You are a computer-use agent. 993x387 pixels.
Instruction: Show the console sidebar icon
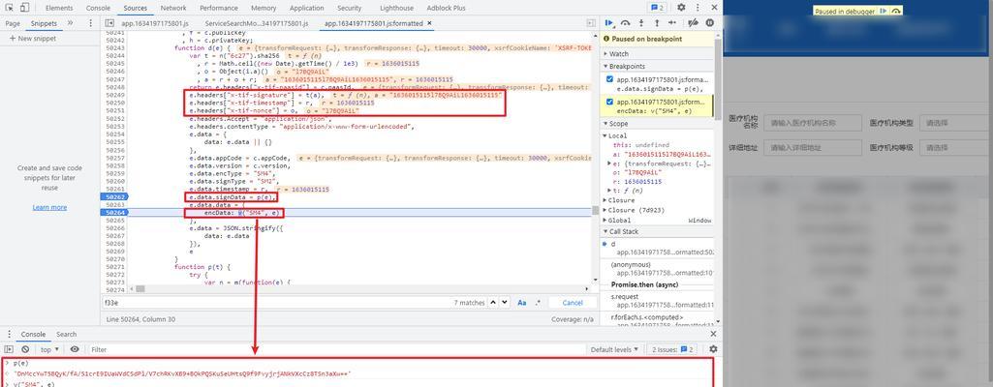coord(9,349)
